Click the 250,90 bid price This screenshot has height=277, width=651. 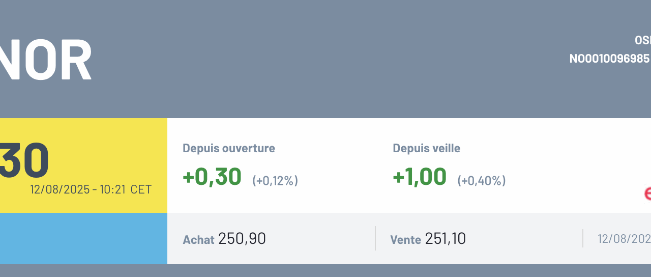[x=242, y=239]
